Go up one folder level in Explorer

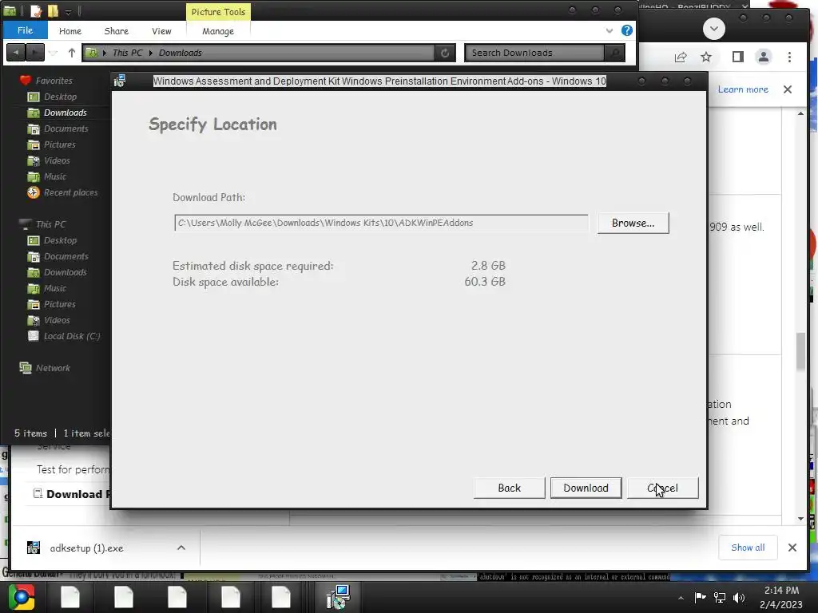[71, 53]
